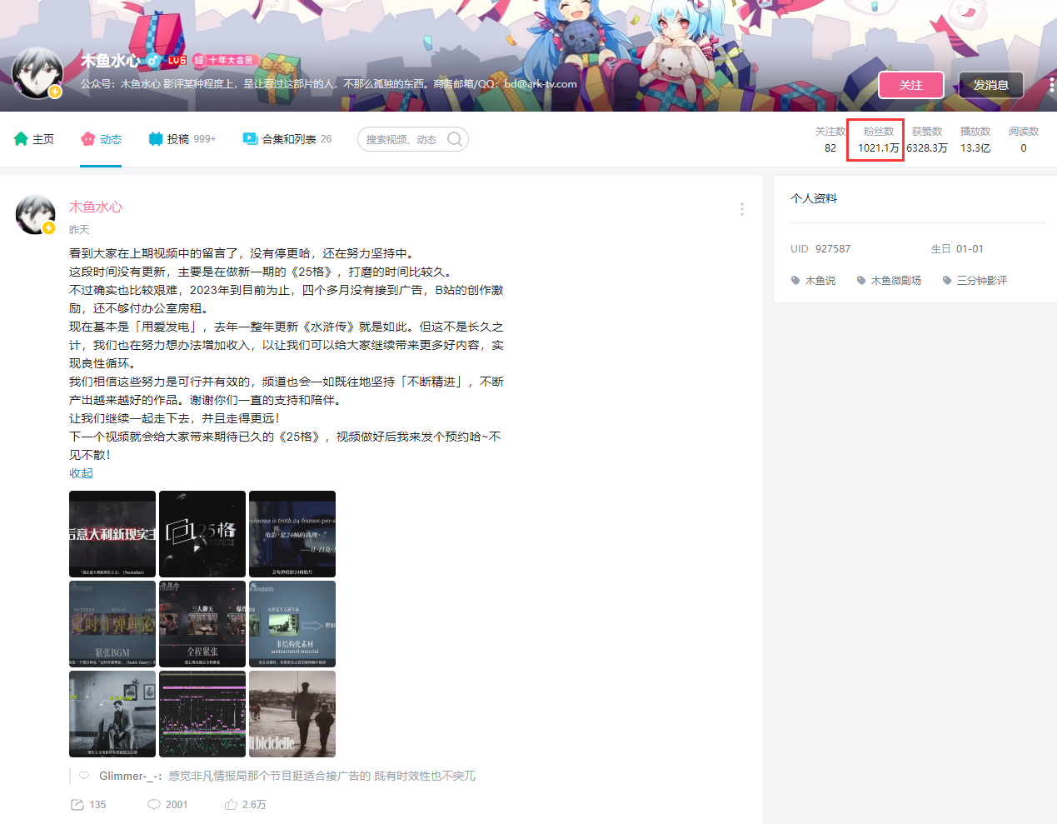Open the 紧张BGM image thumbnail
The image size is (1057, 824).
[x=112, y=624]
